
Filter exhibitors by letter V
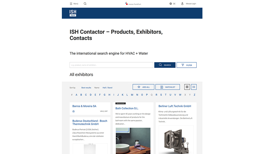tap(175, 95)
